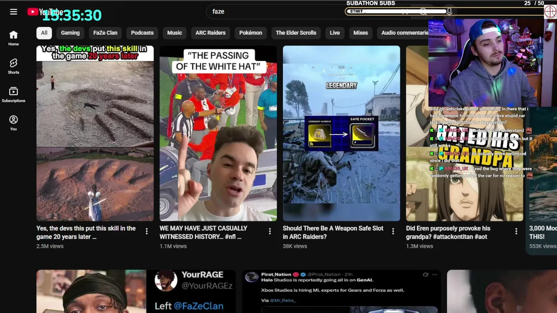The image size is (557, 313).
Task: Open Subscriptions in sidebar
Action: click(x=13, y=95)
